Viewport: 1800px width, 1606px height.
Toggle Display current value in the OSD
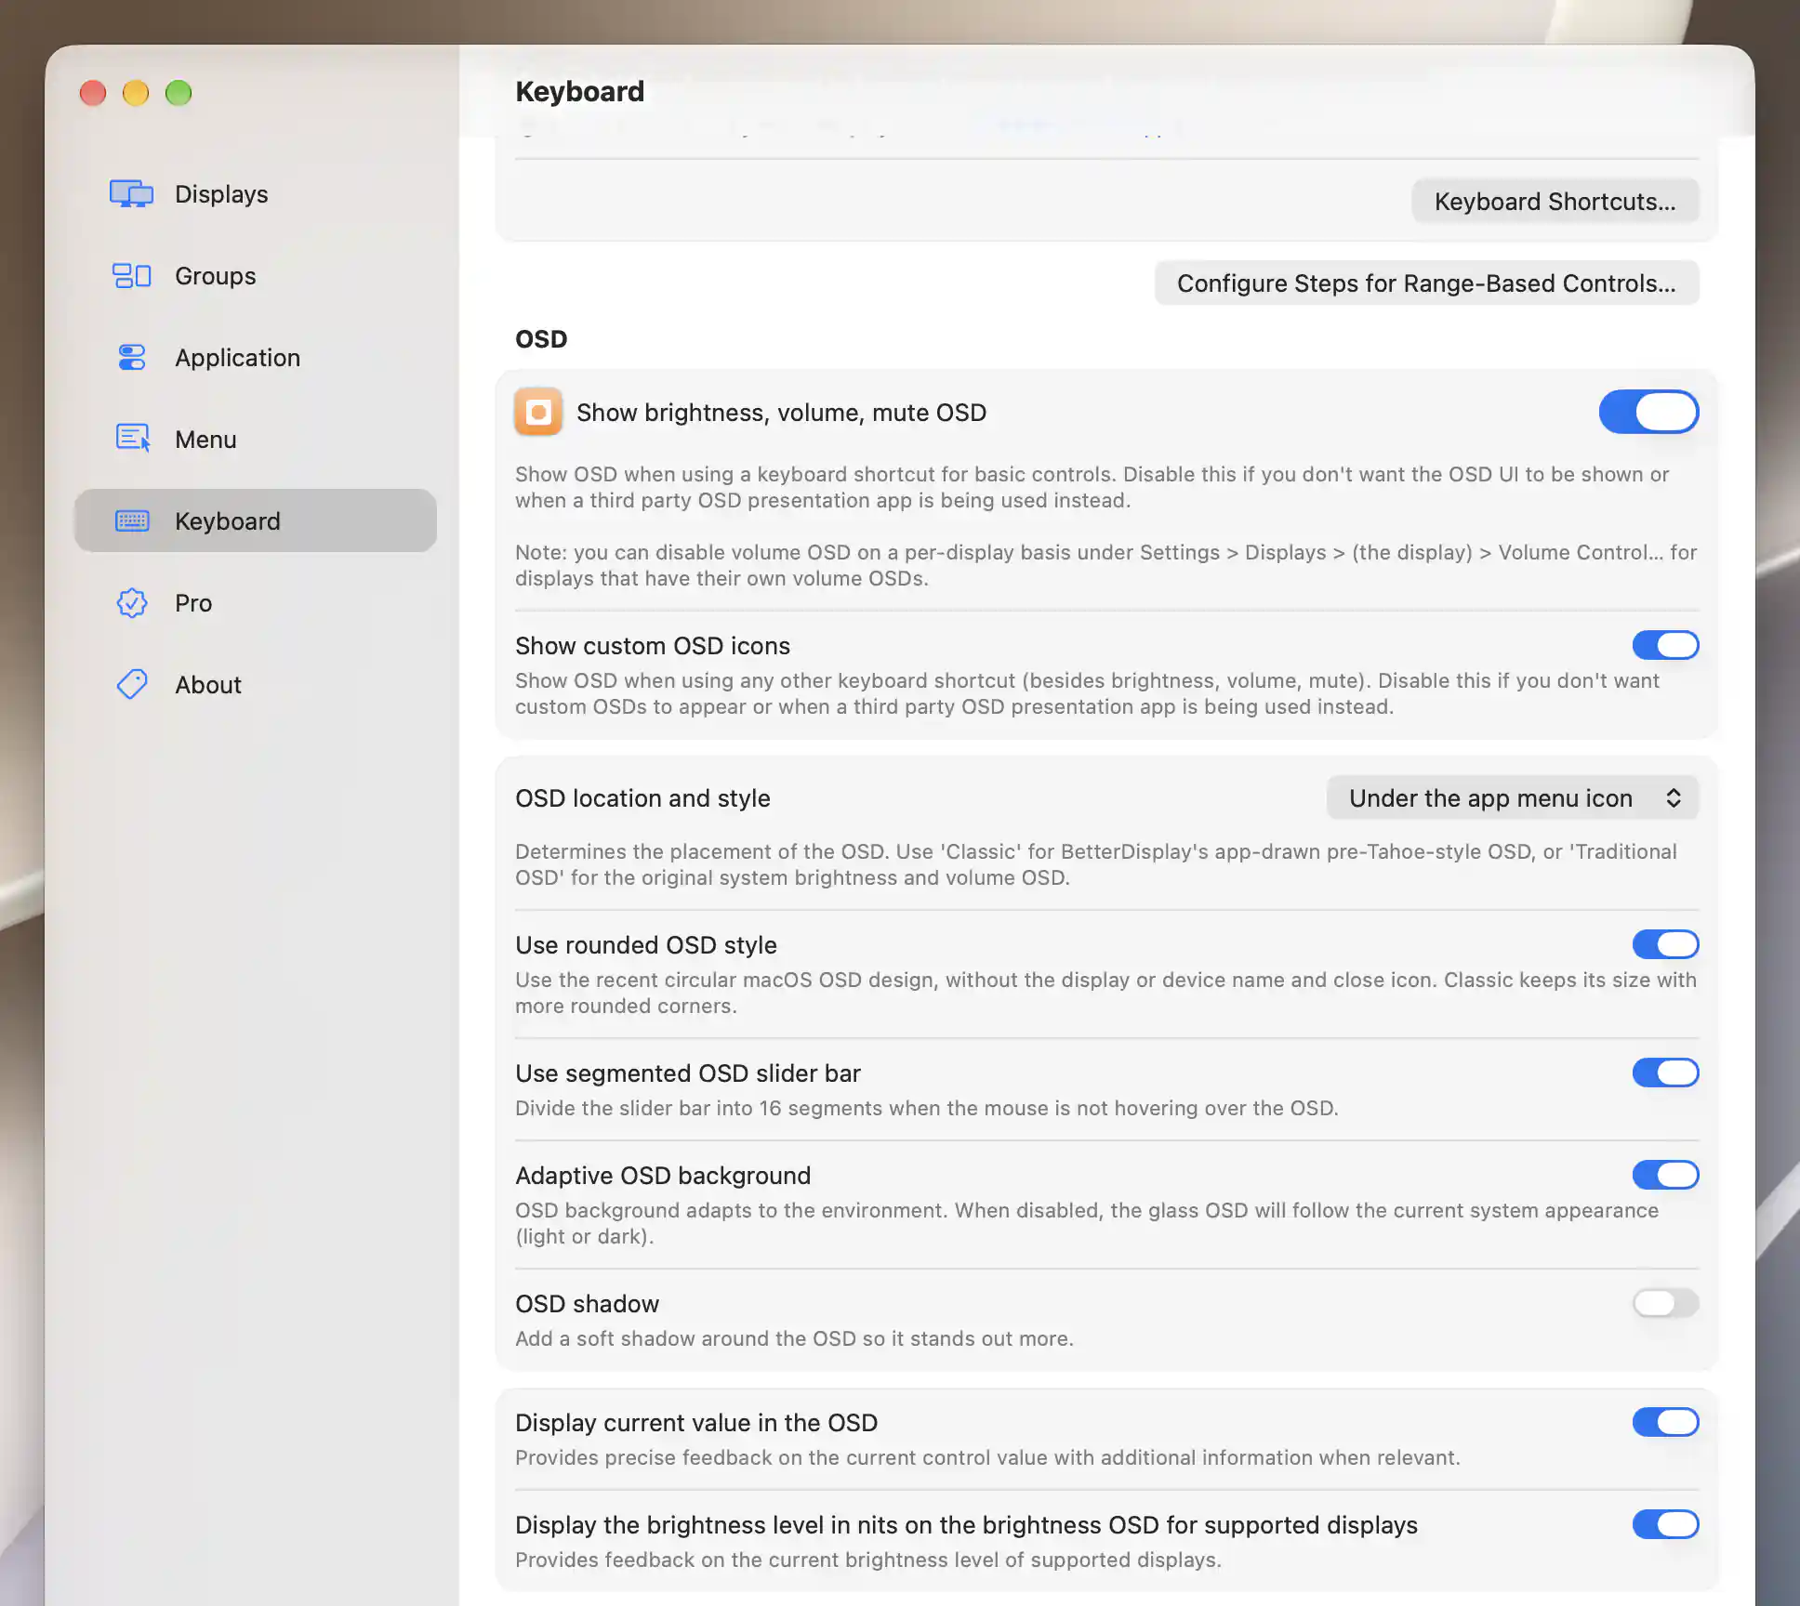click(1665, 1422)
